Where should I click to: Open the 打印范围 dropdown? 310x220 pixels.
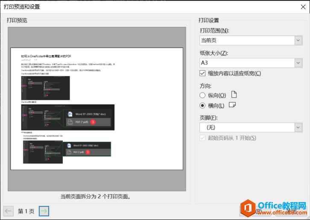click(298, 40)
